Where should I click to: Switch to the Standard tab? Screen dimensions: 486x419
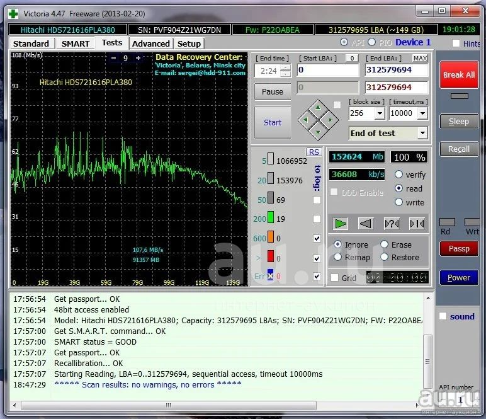(x=31, y=43)
